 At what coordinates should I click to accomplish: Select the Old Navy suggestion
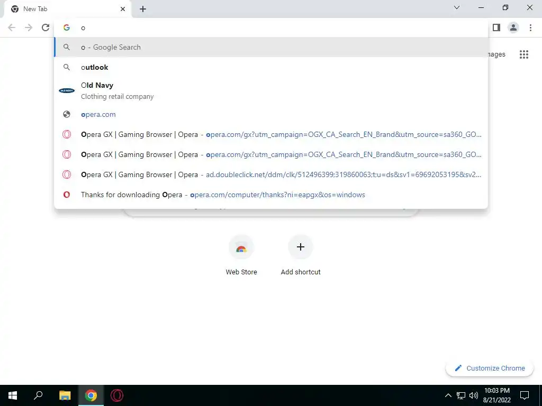click(x=272, y=91)
